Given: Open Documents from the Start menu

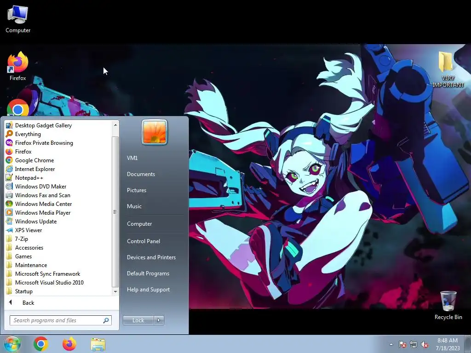Looking at the screenshot, I should point(141,174).
